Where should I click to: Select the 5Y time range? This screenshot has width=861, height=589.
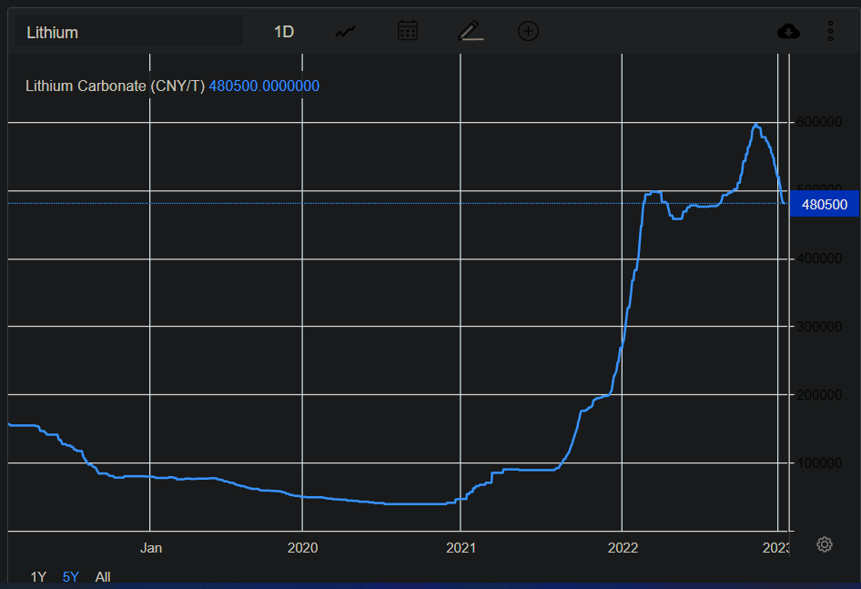click(70, 576)
